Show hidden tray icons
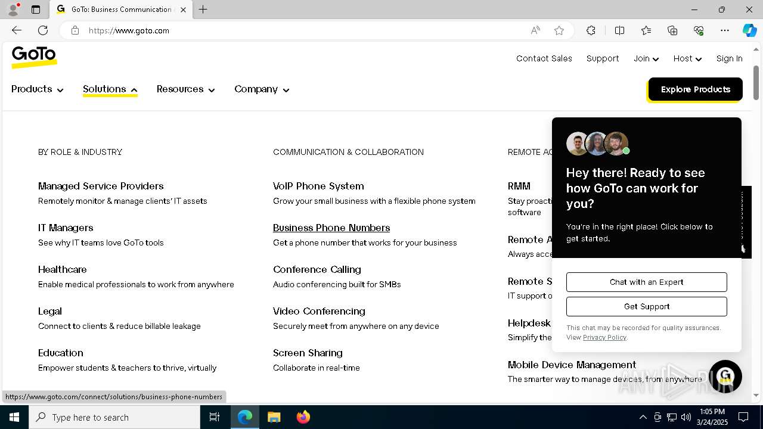The width and height of the screenshot is (763, 429). tap(643, 417)
